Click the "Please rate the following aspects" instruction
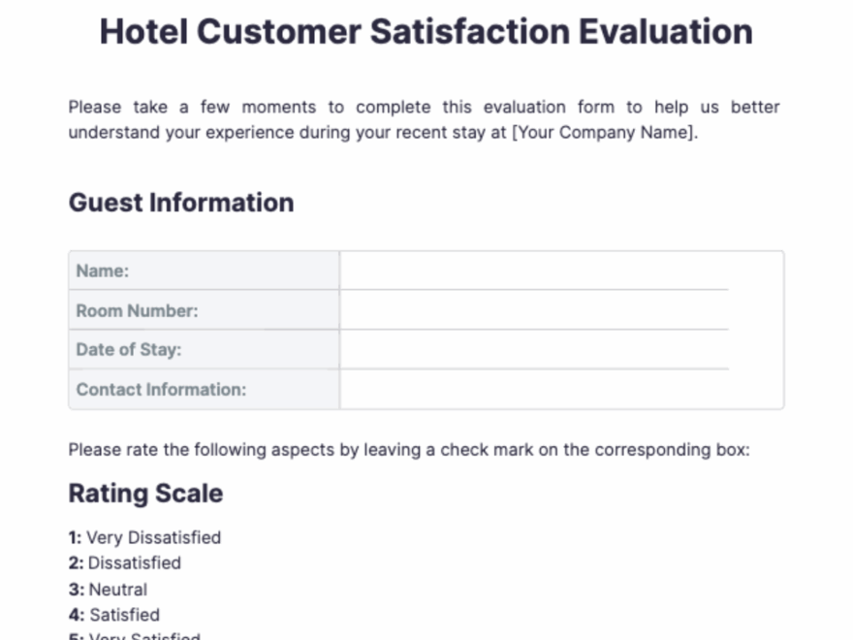 409,450
